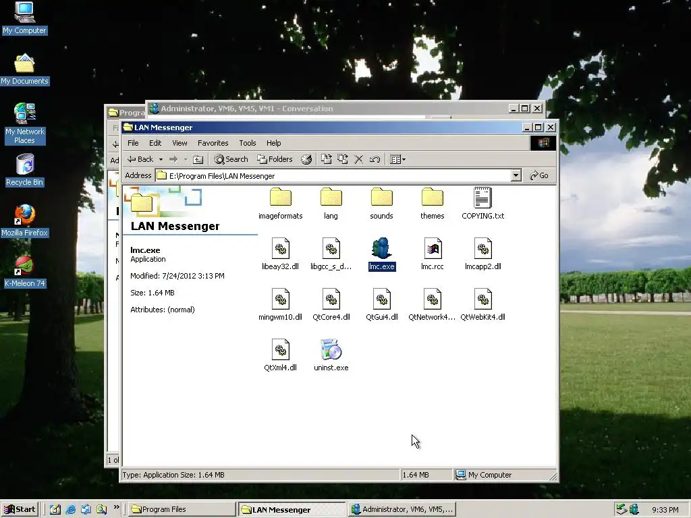Open My Computer desktop icon
The image size is (691, 518).
click(25, 18)
